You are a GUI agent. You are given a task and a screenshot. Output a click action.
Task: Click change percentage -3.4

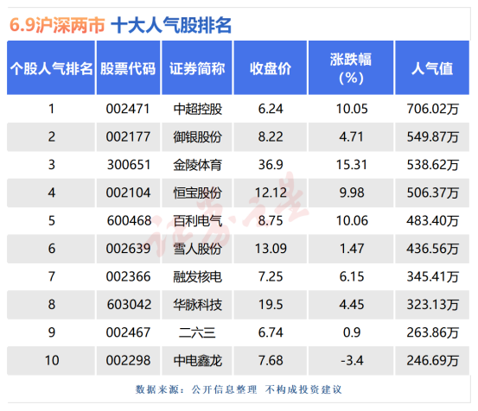[x=352, y=361]
